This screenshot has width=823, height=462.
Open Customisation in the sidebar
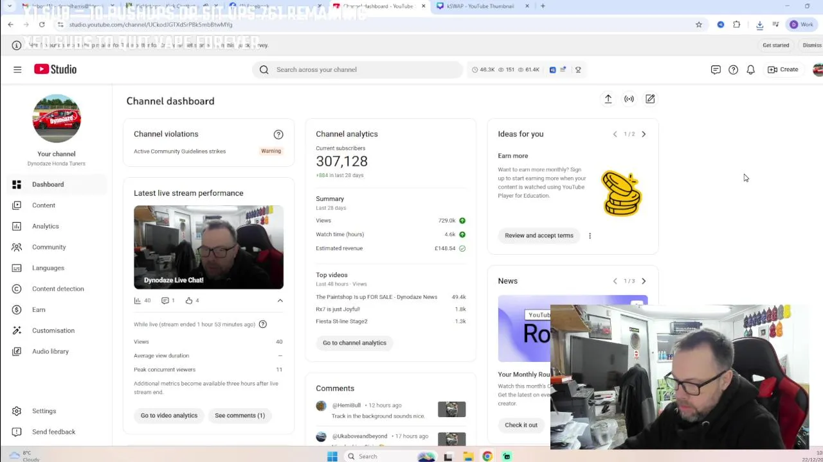click(x=56, y=330)
